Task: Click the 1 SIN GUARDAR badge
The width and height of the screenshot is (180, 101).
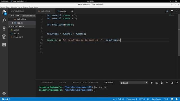Action: coord(29,16)
